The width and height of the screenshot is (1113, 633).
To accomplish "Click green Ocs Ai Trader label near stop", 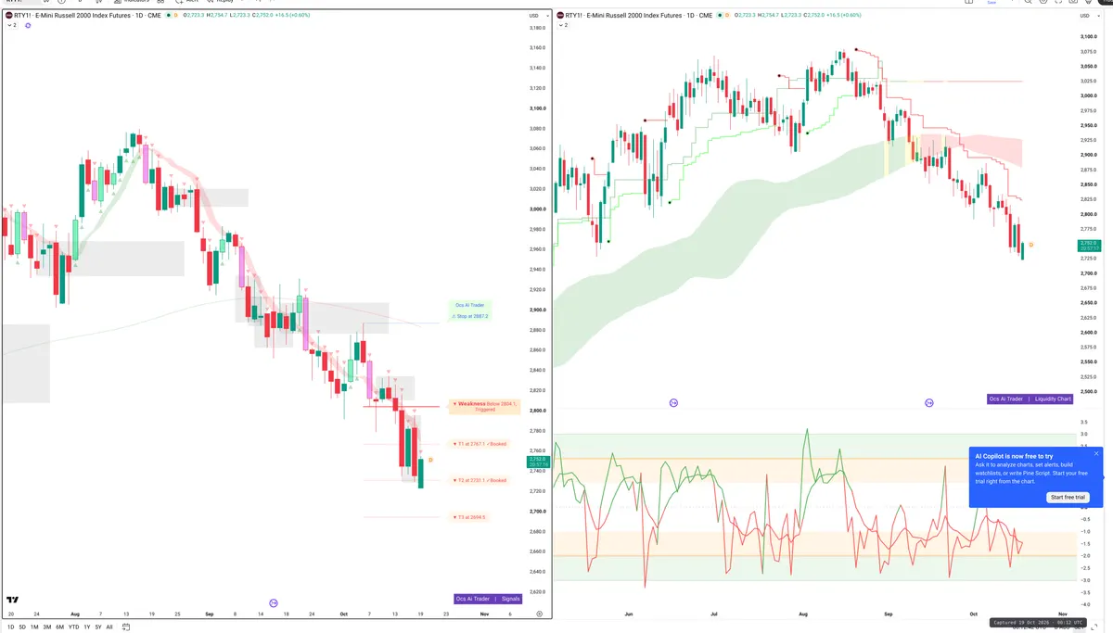I will [x=469, y=305].
